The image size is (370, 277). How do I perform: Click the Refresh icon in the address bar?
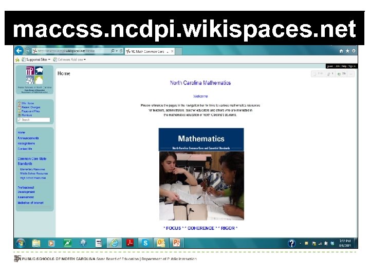point(121,51)
